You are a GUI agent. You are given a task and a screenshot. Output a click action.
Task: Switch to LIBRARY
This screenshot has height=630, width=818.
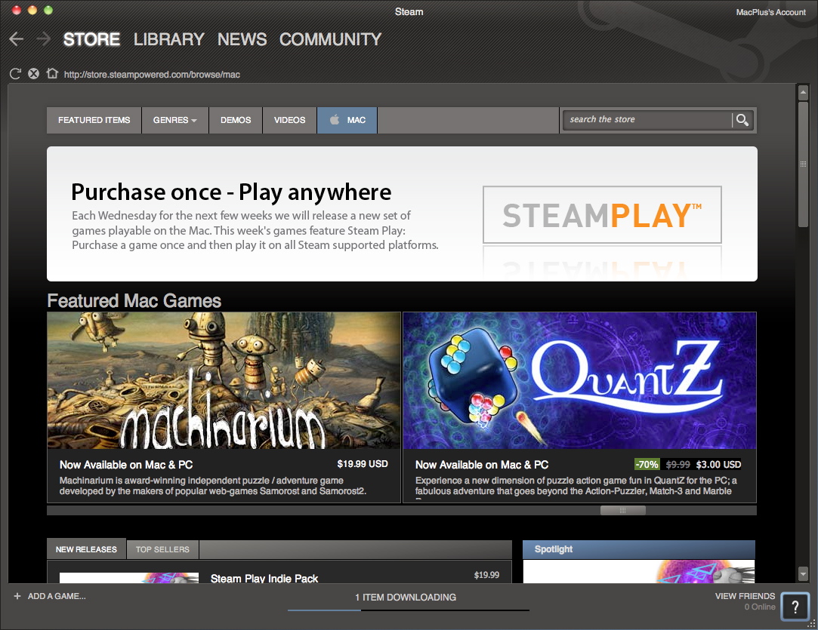[x=168, y=39]
